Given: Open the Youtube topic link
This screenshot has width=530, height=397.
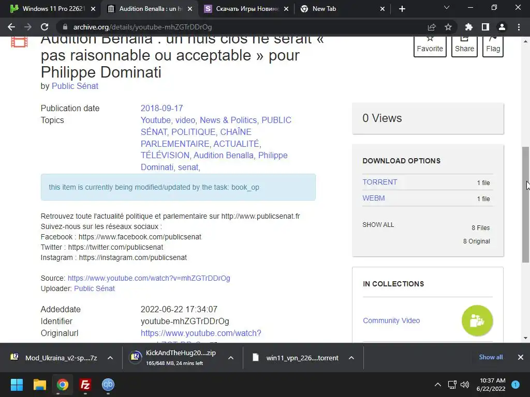Looking at the screenshot, I should pyautogui.click(x=155, y=120).
